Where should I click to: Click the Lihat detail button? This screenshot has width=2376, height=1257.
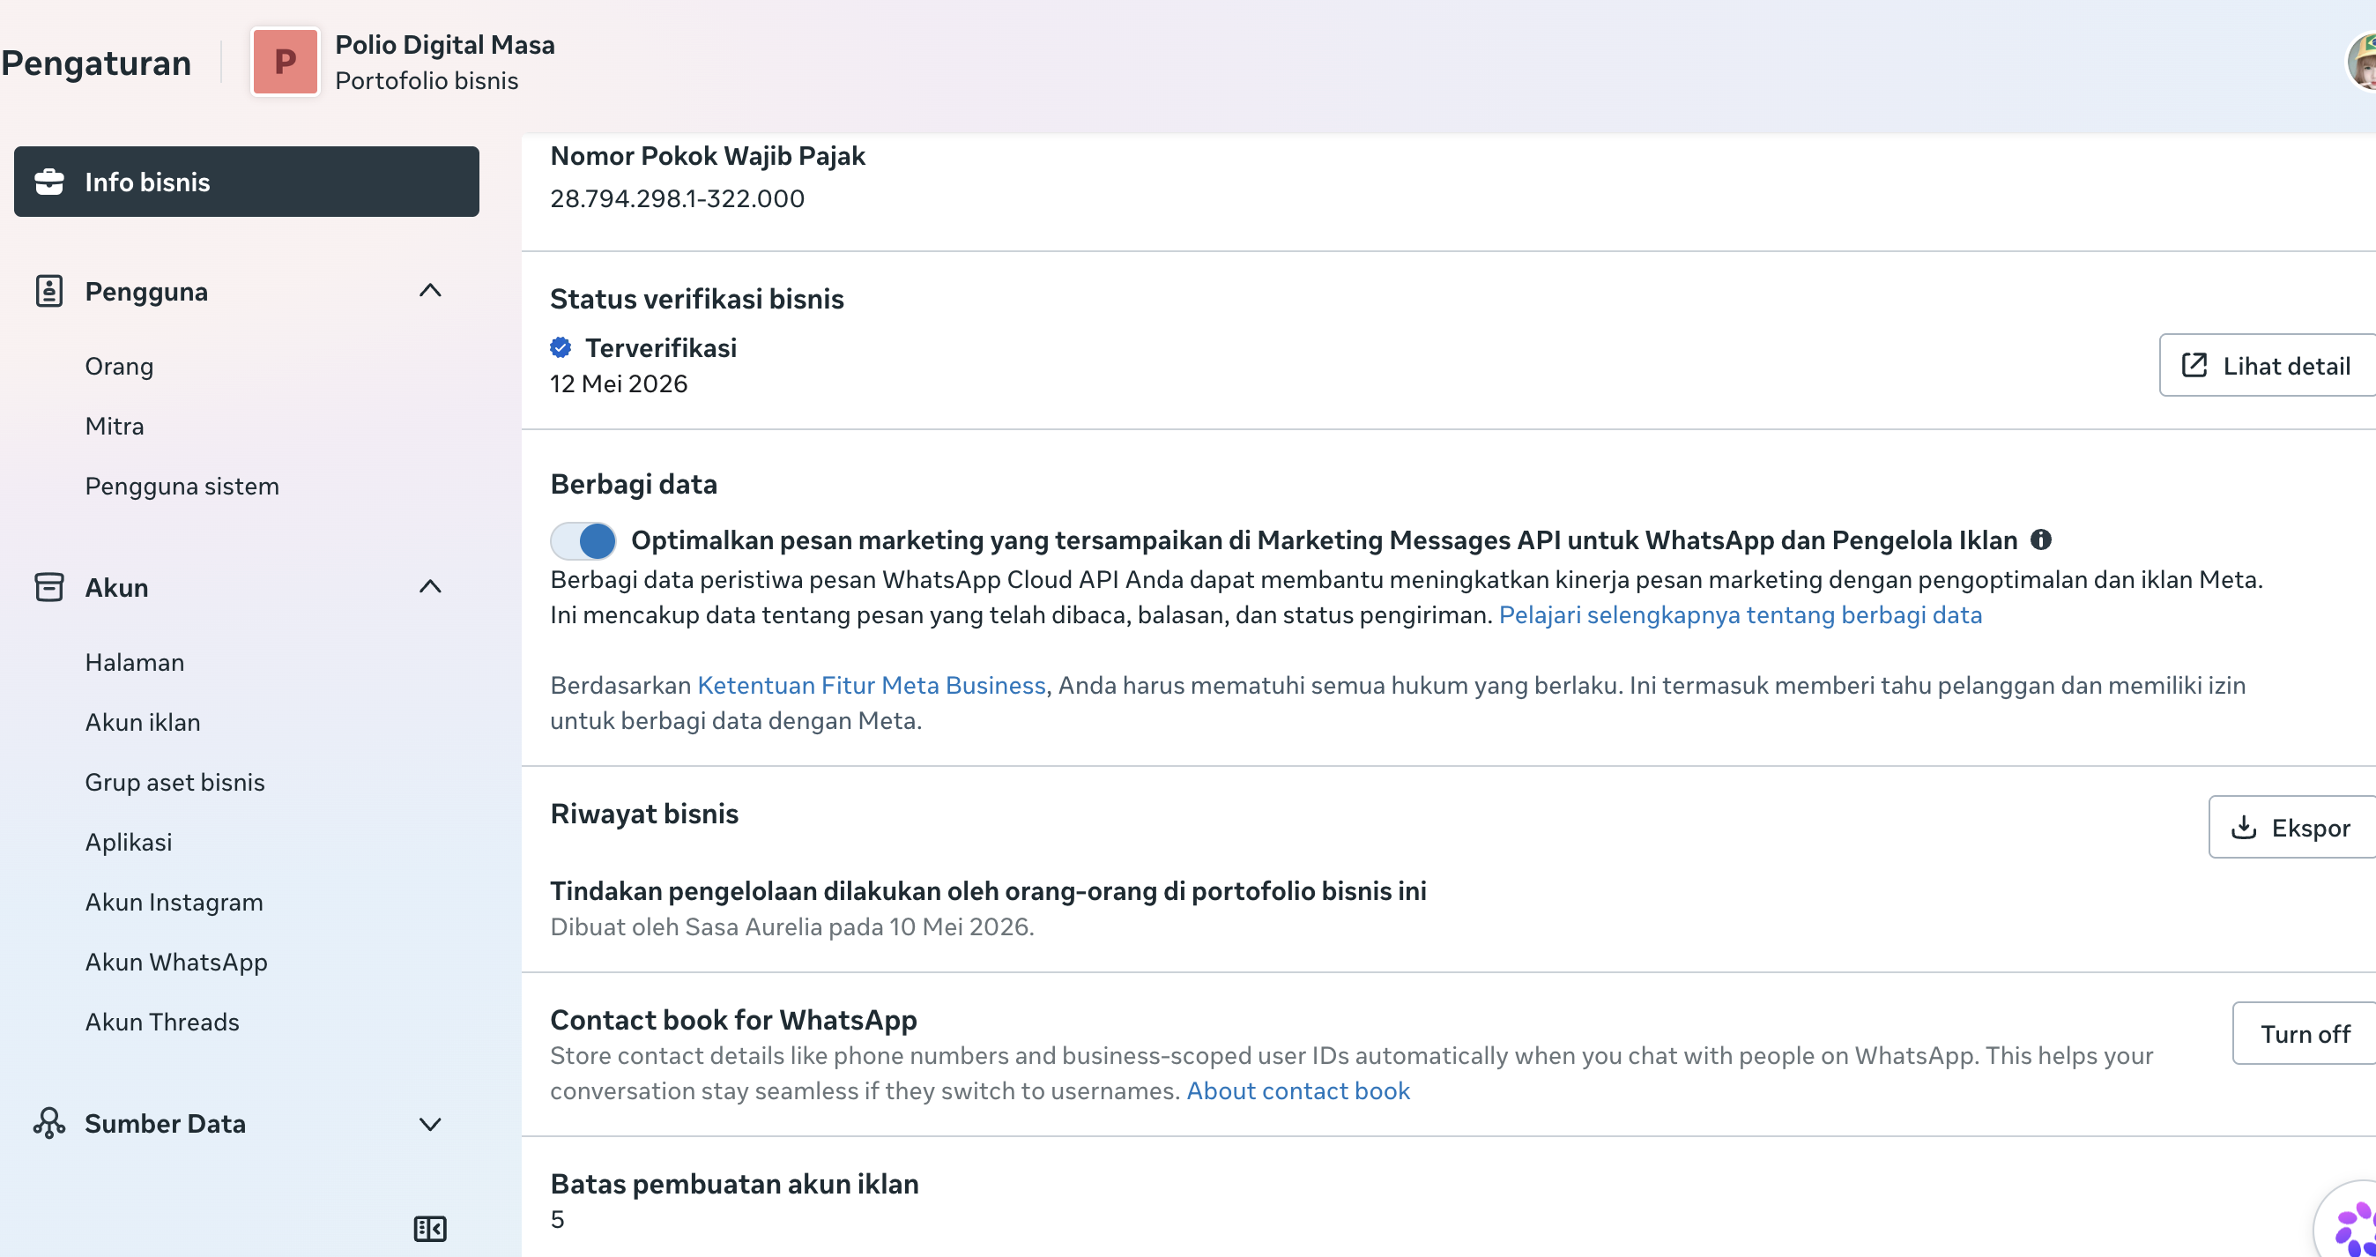pyautogui.click(x=2268, y=365)
